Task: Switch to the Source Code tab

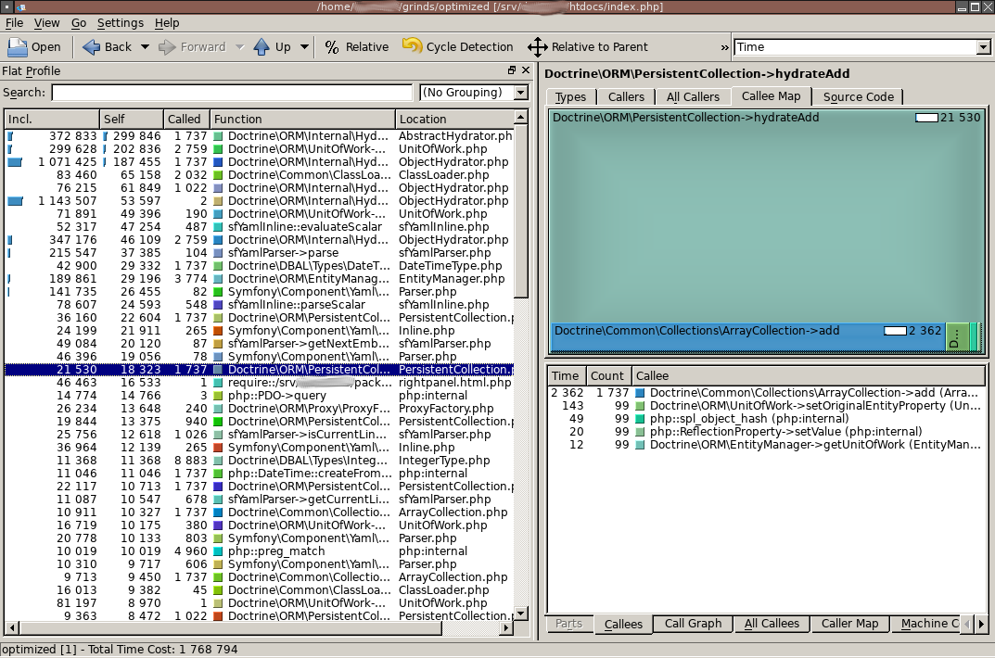Action: point(858,97)
